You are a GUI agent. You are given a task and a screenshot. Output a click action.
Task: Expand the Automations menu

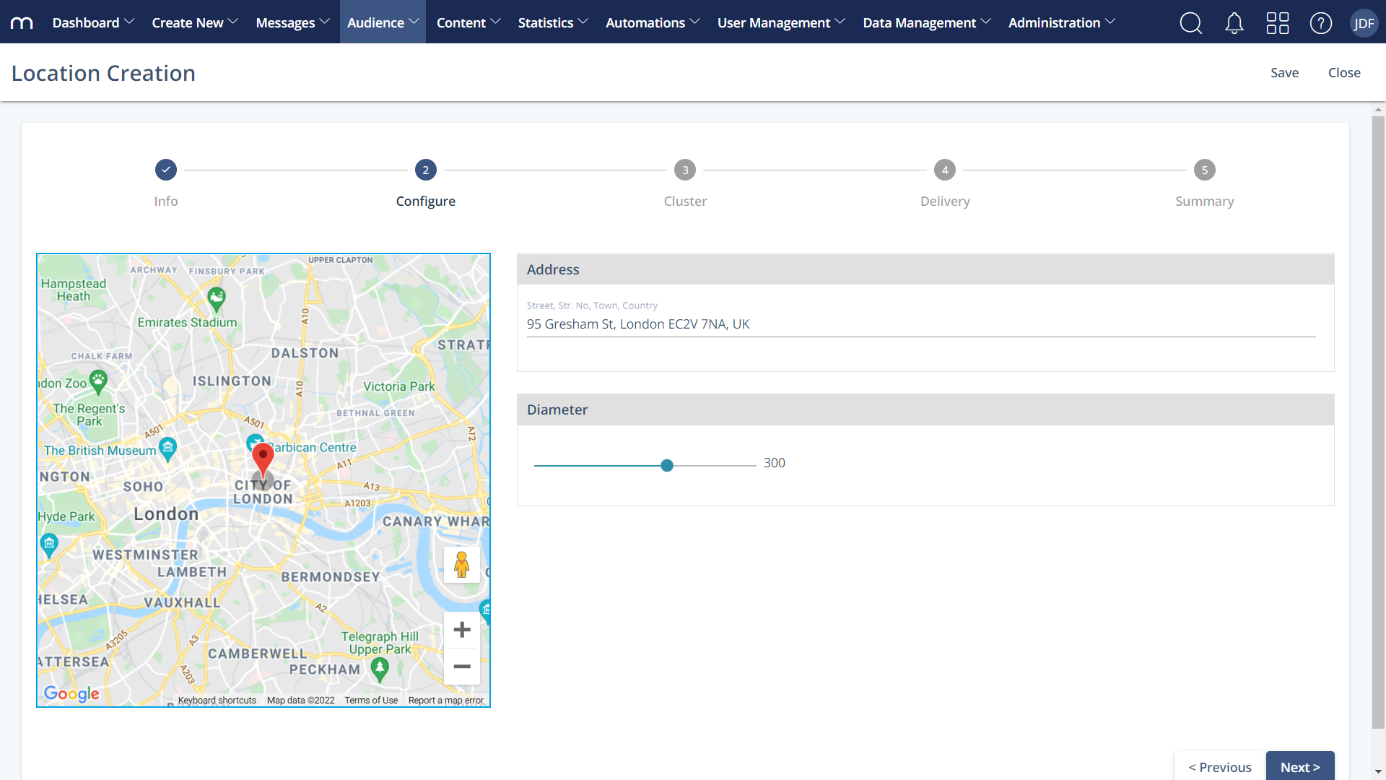click(x=653, y=22)
